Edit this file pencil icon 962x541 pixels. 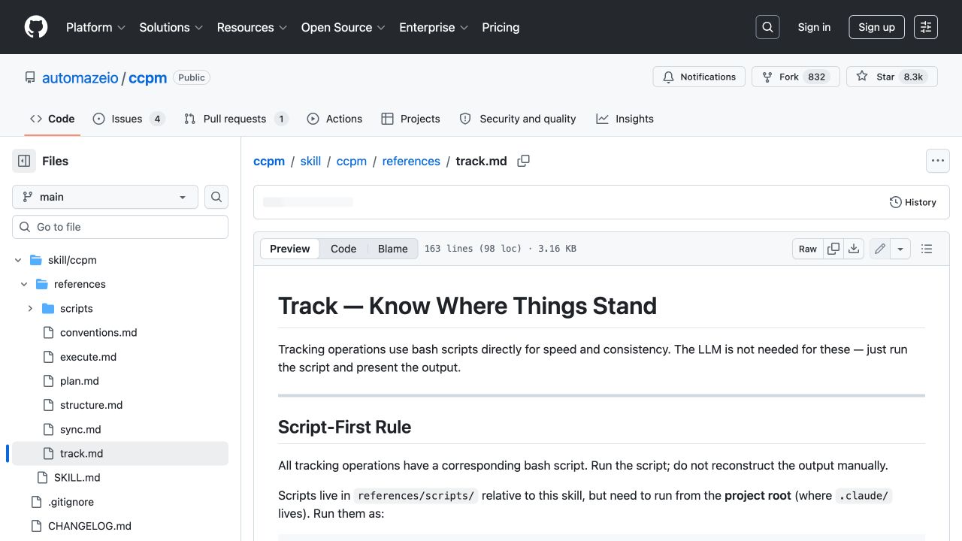(880, 249)
